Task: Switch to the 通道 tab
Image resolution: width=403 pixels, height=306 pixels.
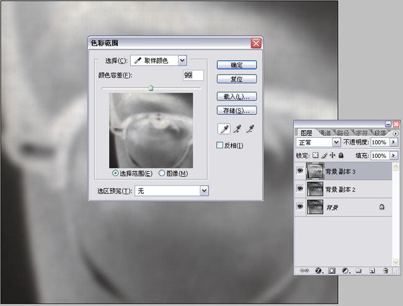Action: pos(325,133)
